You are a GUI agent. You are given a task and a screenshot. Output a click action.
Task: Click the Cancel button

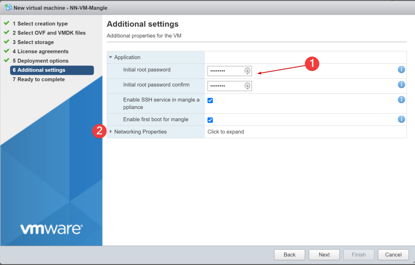click(393, 255)
